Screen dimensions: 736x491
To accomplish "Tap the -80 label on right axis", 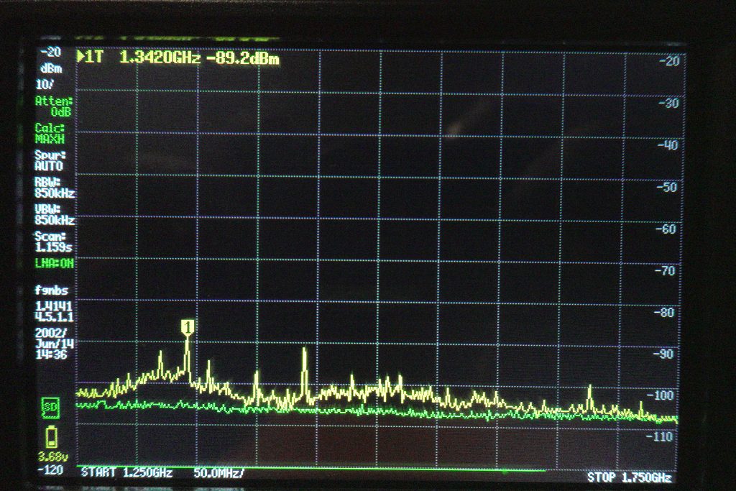I will click(x=664, y=312).
